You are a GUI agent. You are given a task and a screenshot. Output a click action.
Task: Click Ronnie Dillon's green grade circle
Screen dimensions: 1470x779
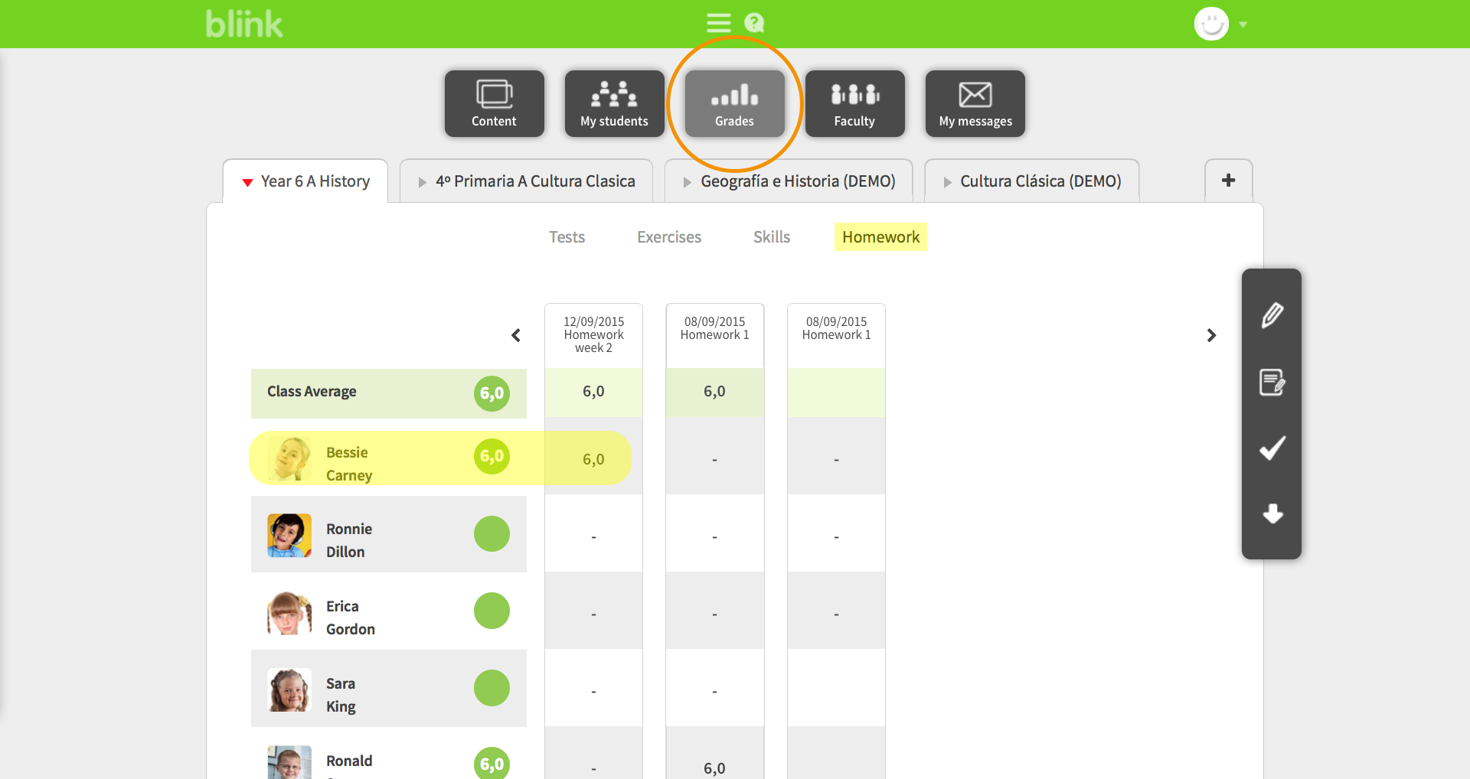(492, 534)
